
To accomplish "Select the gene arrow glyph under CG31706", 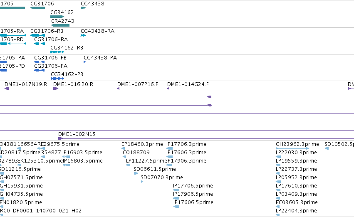I will [x=37, y=8].
